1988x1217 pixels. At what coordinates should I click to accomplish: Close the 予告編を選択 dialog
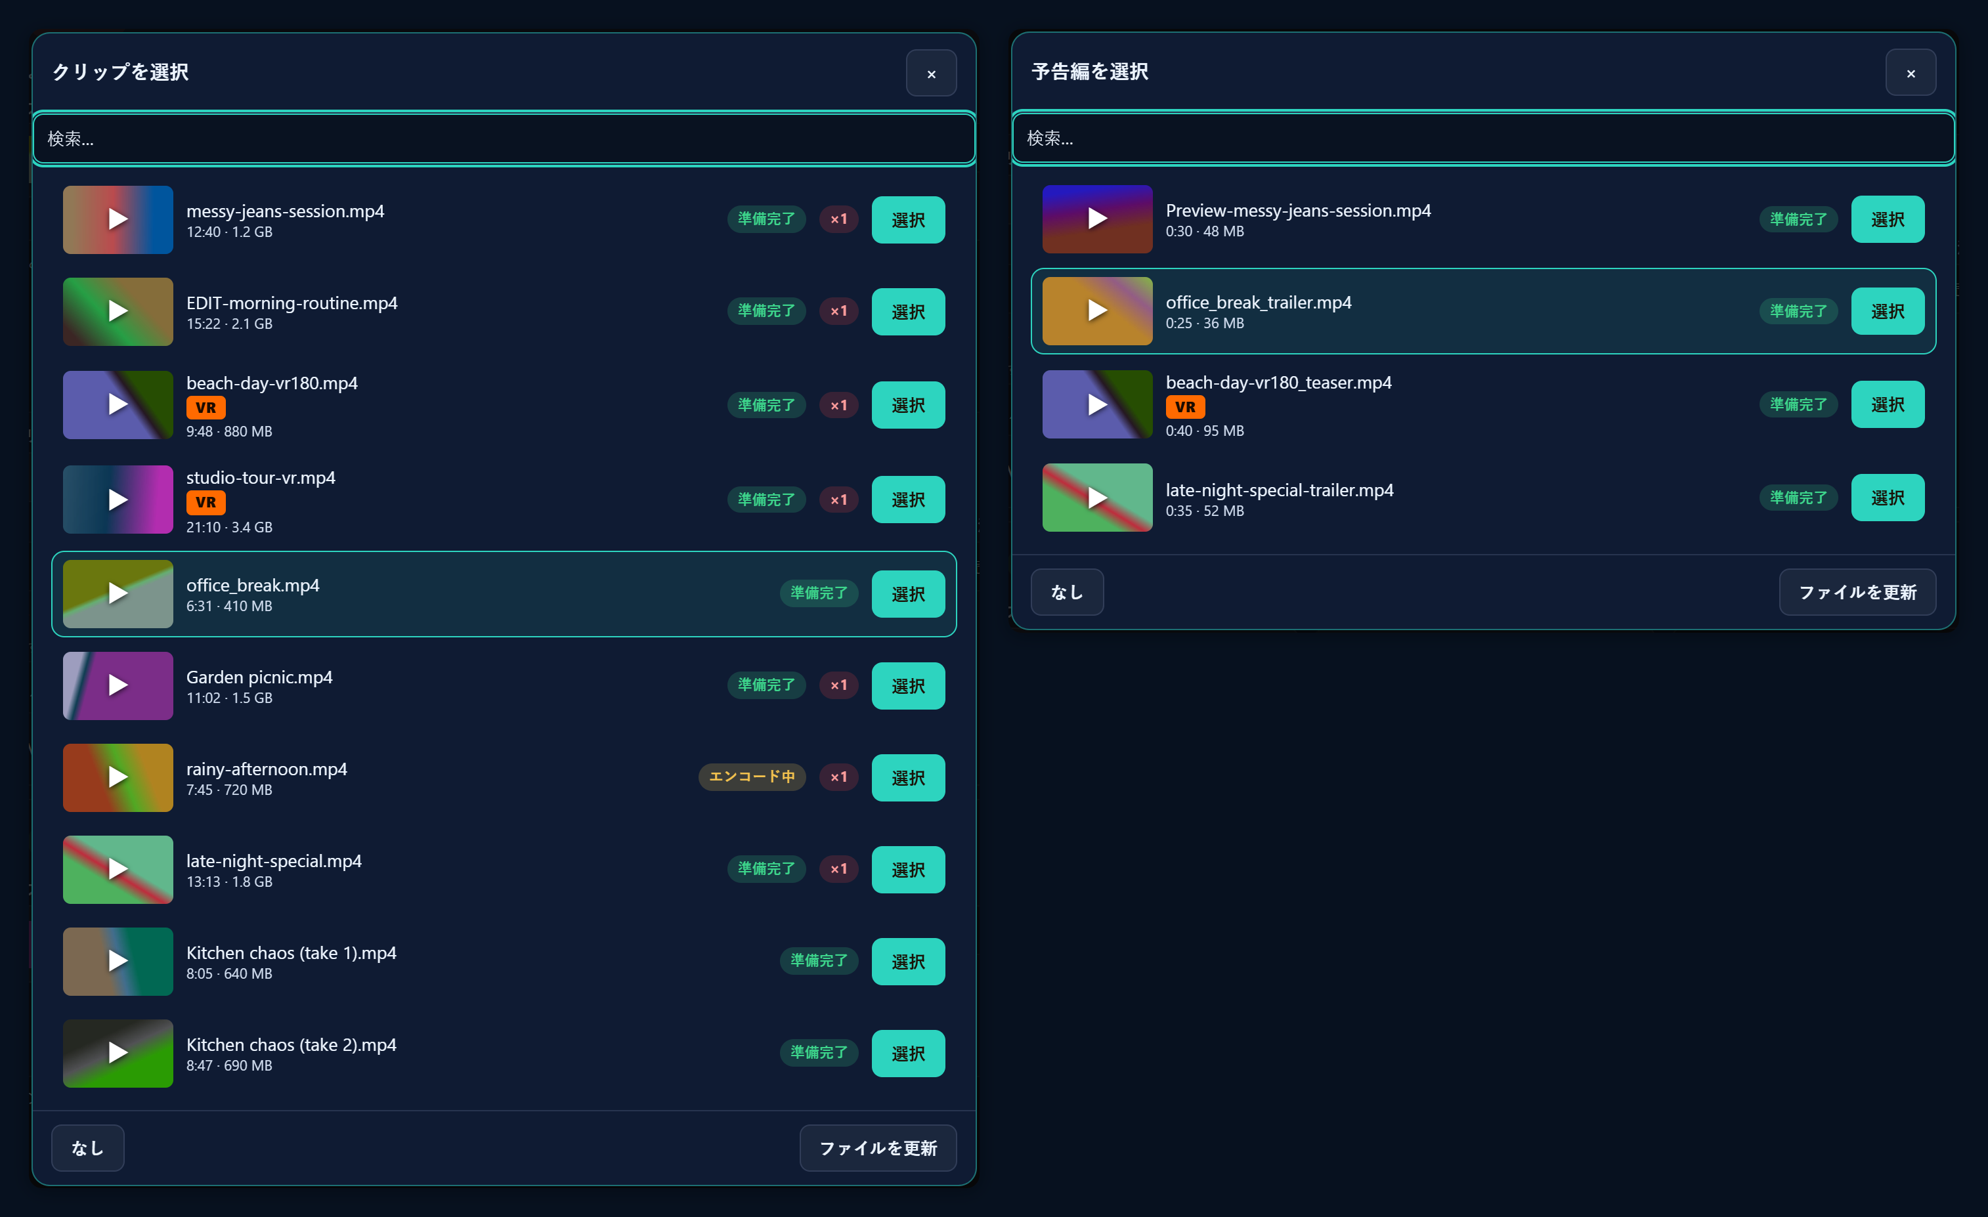click(x=1911, y=73)
